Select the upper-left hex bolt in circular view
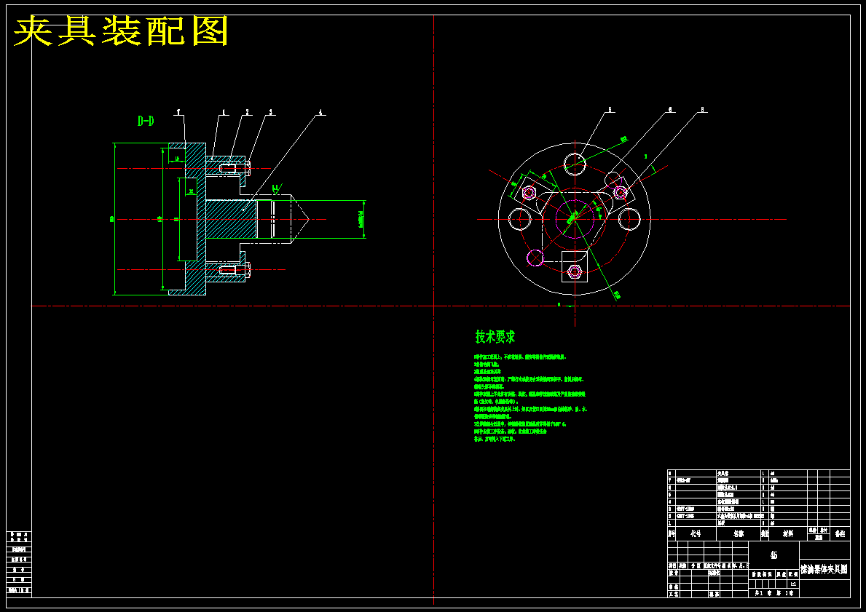Image resolution: width=866 pixels, height=612 pixels. pyautogui.click(x=529, y=193)
